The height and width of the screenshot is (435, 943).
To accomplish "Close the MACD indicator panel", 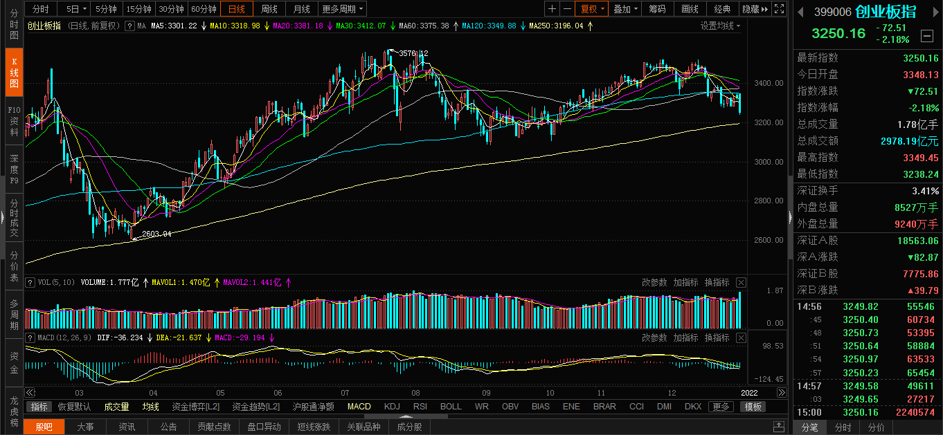I will [741, 337].
